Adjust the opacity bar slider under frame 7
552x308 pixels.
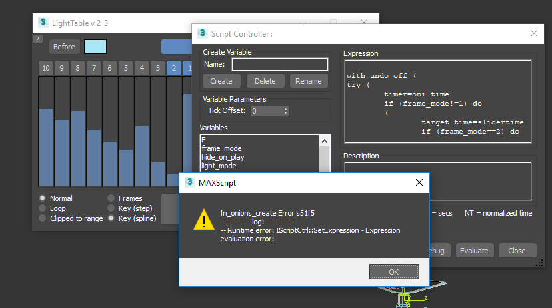(94, 132)
